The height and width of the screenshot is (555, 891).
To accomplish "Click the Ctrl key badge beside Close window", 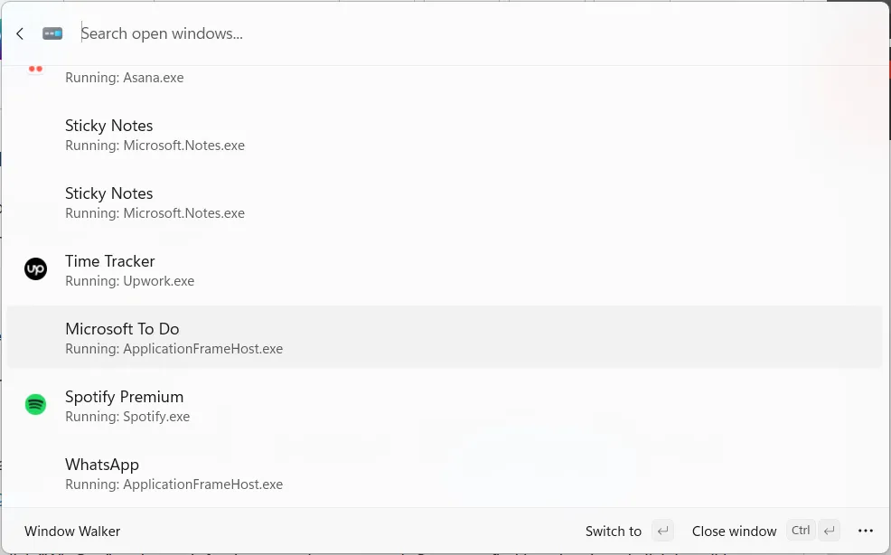I will (801, 531).
